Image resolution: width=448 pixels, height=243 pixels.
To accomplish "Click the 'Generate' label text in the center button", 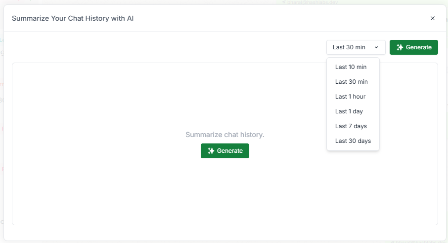I will pyautogui.click(x=230, y=151).
